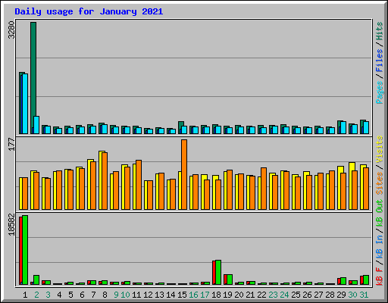Click the 'Sites' legend label

click(x=380, y=183)
